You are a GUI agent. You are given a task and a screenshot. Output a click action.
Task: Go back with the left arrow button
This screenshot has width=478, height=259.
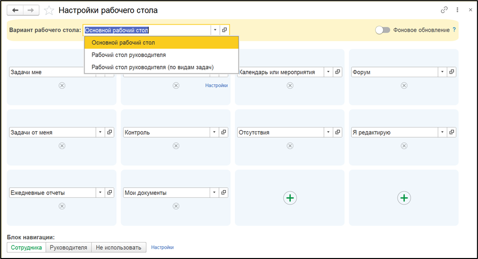click(15, 10)
